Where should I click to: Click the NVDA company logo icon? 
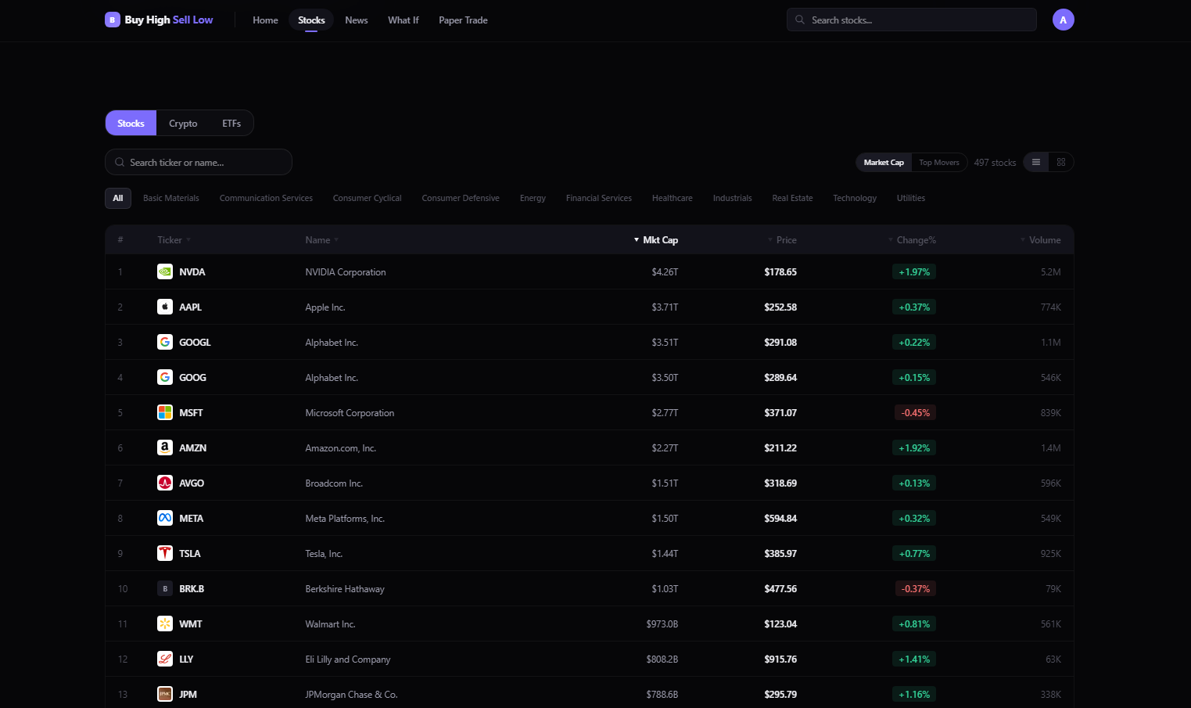(x=165, y=271)
